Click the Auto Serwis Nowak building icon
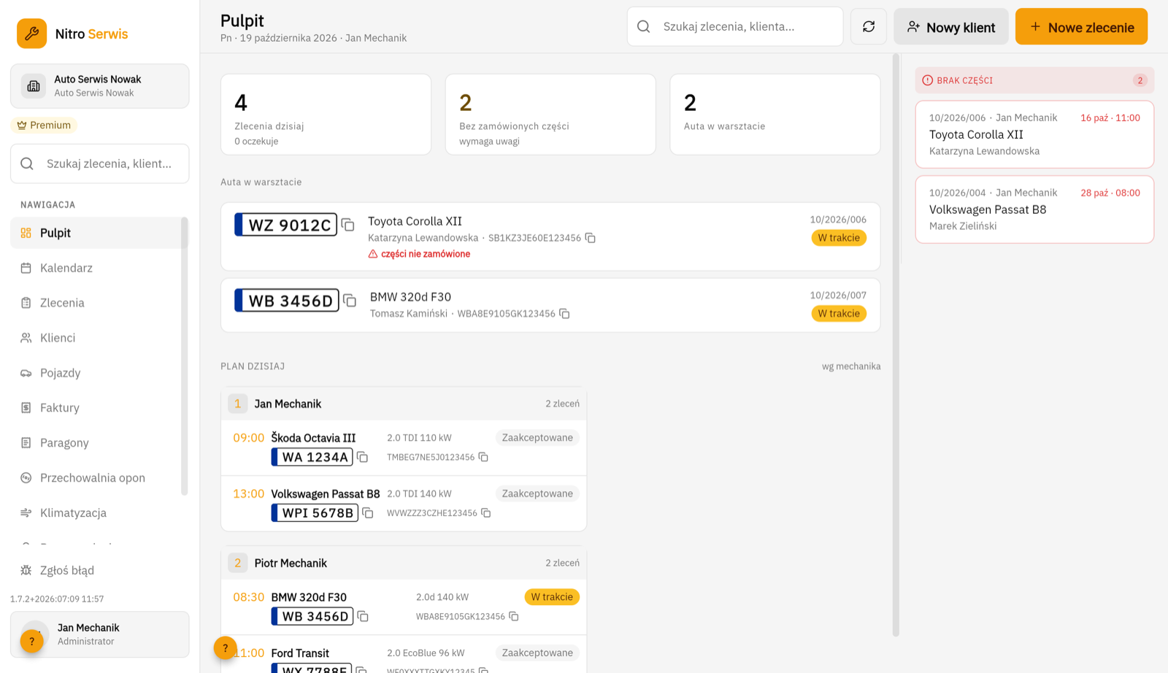The height and width of the screenshot is (673, 1168). [x=34, y=86]
